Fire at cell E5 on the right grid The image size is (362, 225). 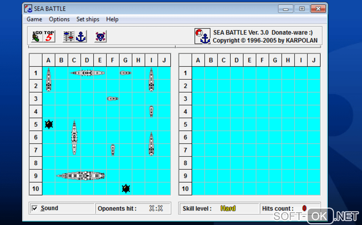[249, 124]
